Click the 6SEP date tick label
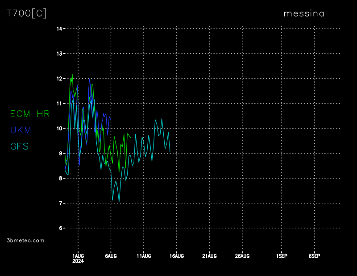This screenshot has height=276, width=357. [x=314, y=256]
